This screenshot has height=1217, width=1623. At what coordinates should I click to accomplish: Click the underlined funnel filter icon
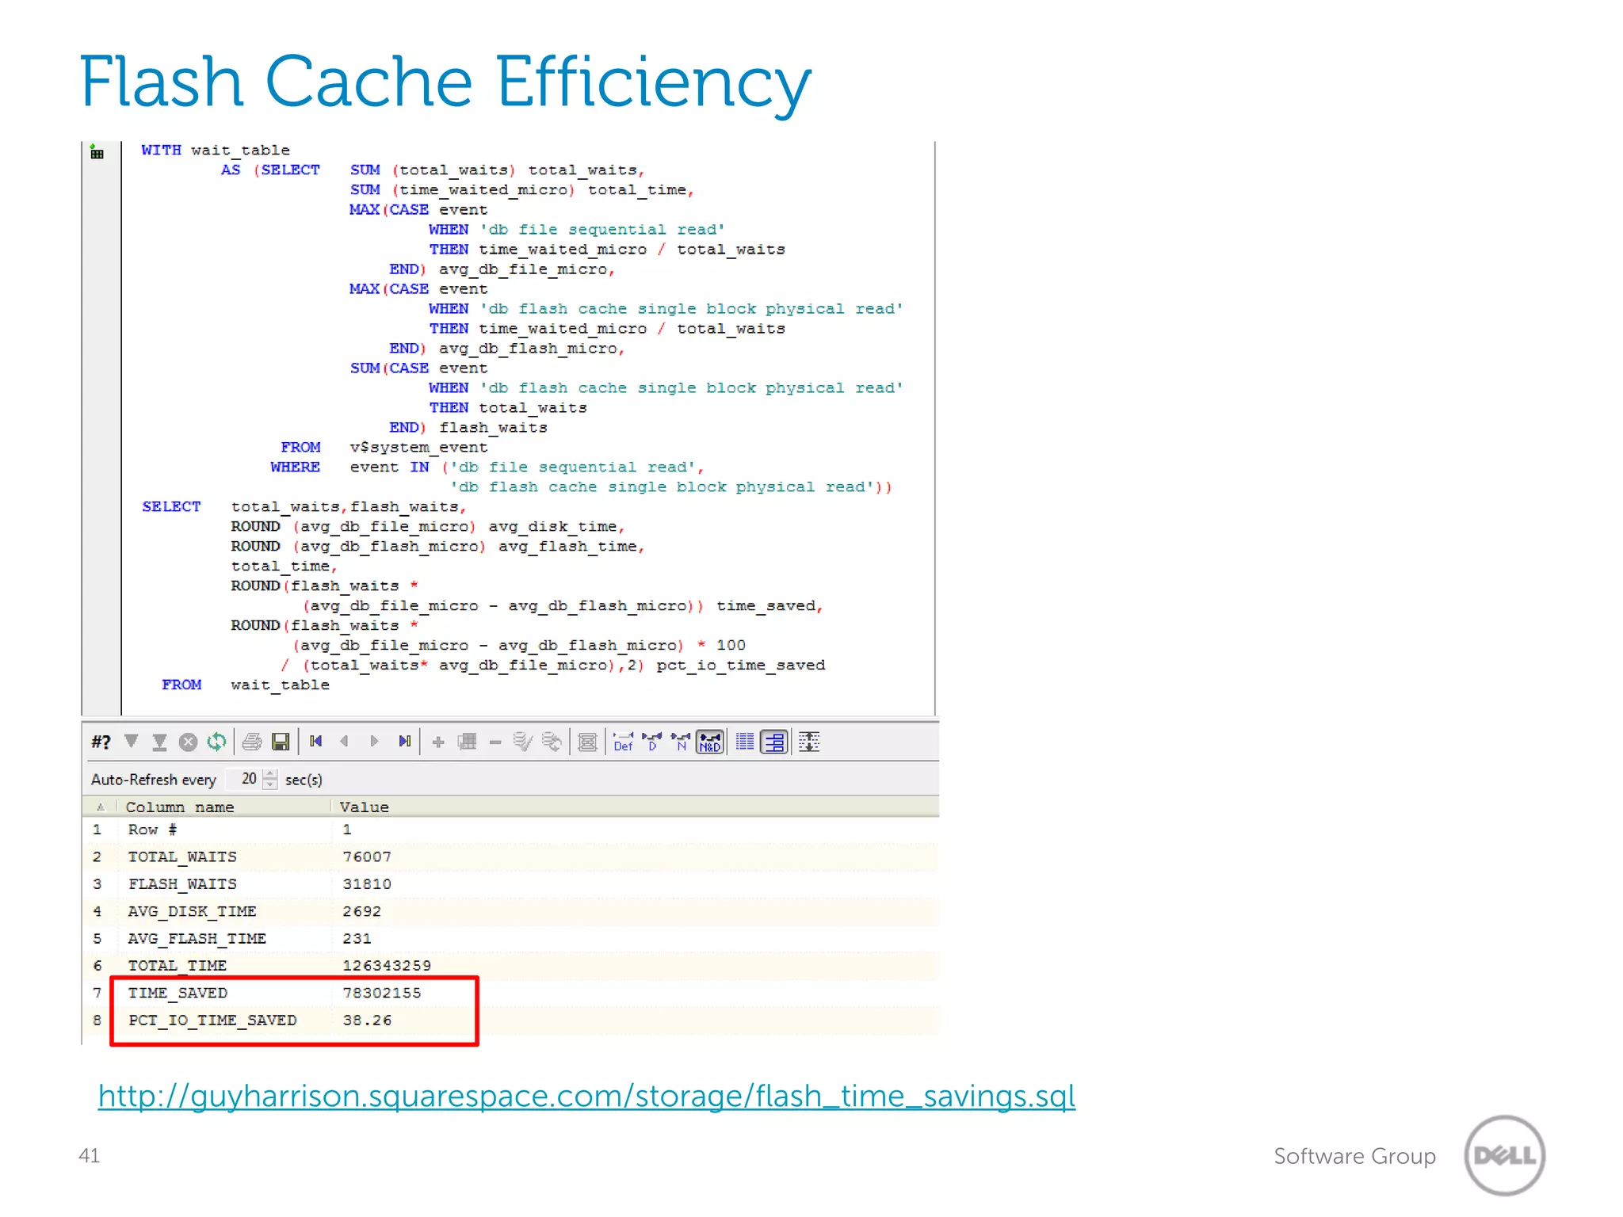coord(159,742)
